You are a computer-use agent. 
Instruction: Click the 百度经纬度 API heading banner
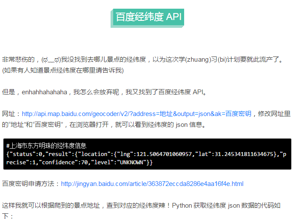pyautogui.click(x=148, y=18)
